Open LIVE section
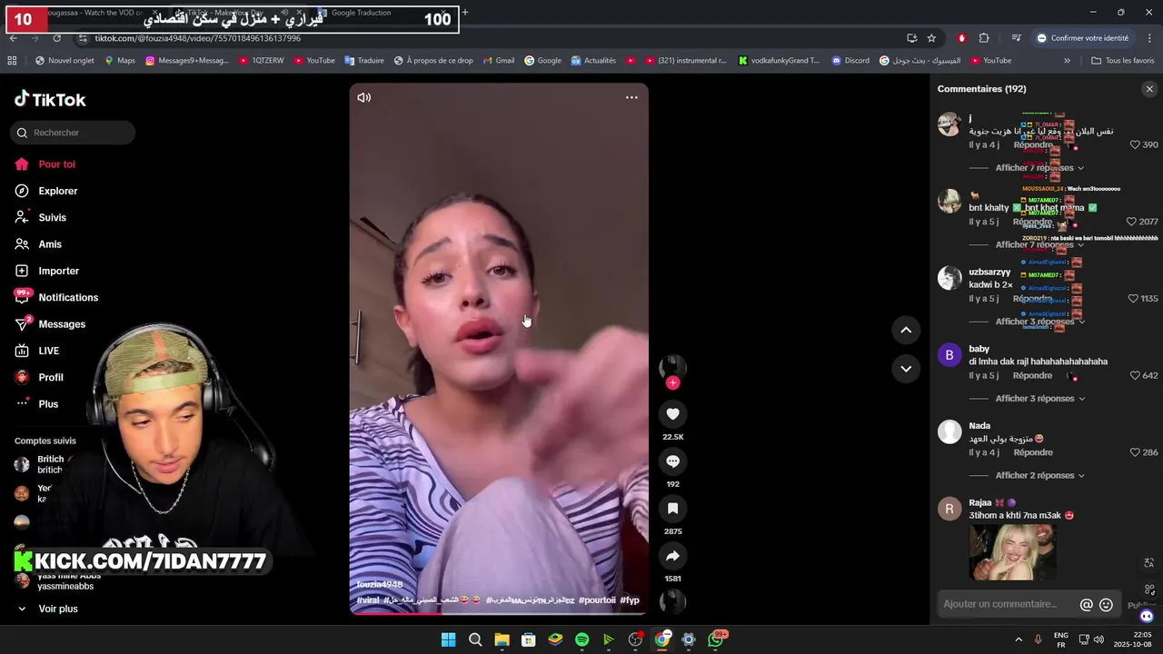1163x654 pixels. coord(37,351)
